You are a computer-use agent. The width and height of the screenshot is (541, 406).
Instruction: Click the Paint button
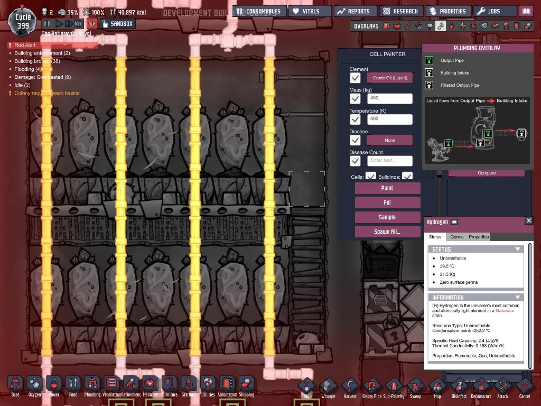pos(387,188)
